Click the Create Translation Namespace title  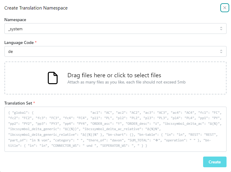point(36,8)
